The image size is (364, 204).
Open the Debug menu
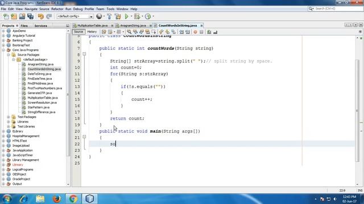[x=78, y=9]
